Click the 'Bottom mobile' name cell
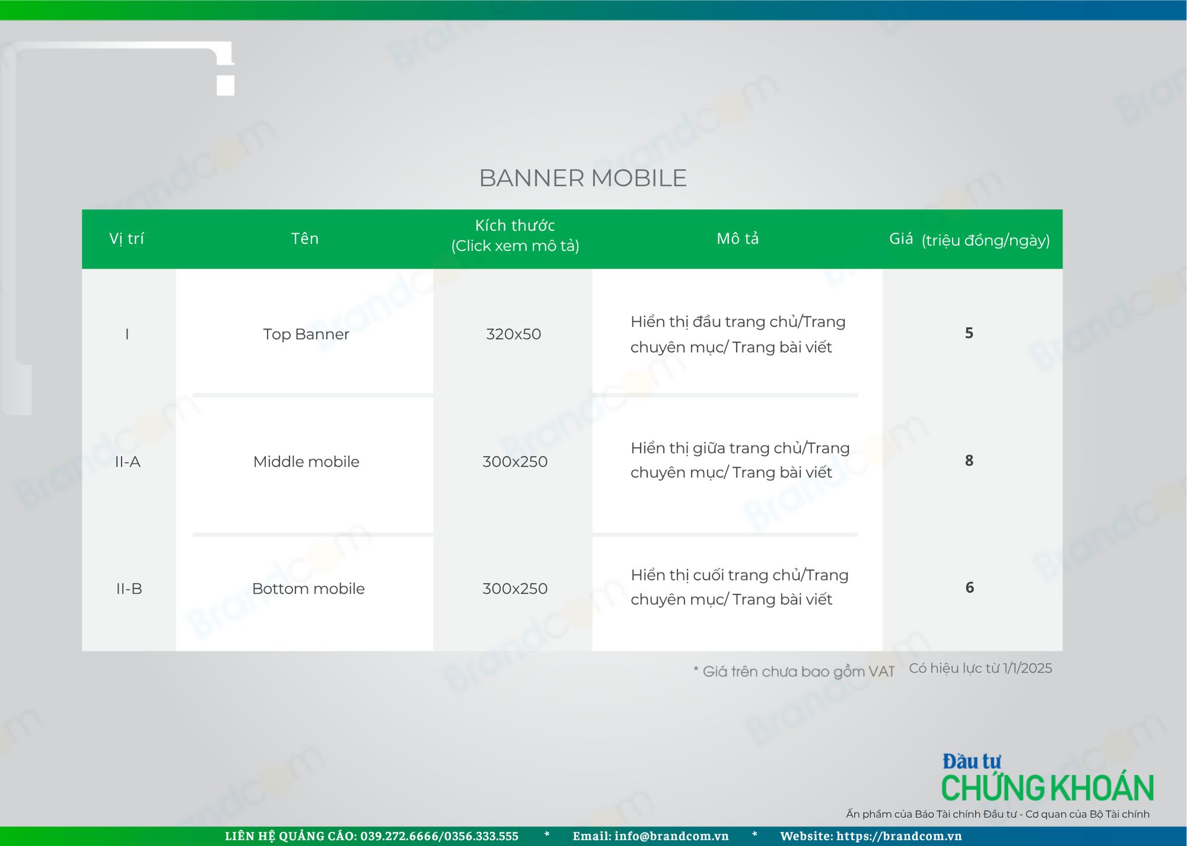This screenshot has height=846, width=1187. pyautogui.click(x=309, y=589)
